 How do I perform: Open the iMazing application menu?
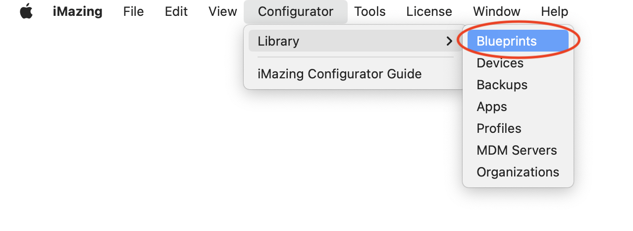pos(78,11)
